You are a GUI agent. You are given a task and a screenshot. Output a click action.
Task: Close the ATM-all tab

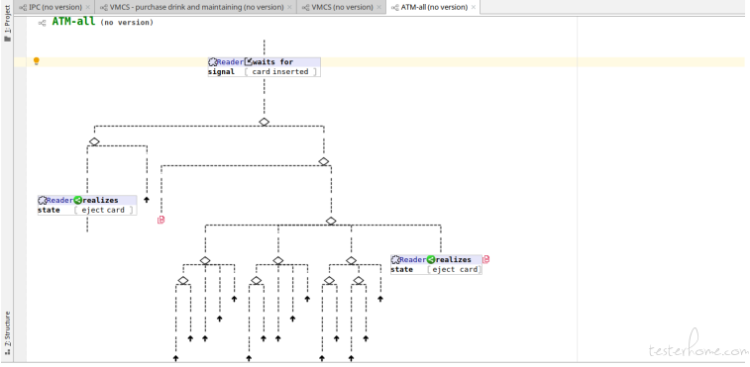(x=474, y=7)
